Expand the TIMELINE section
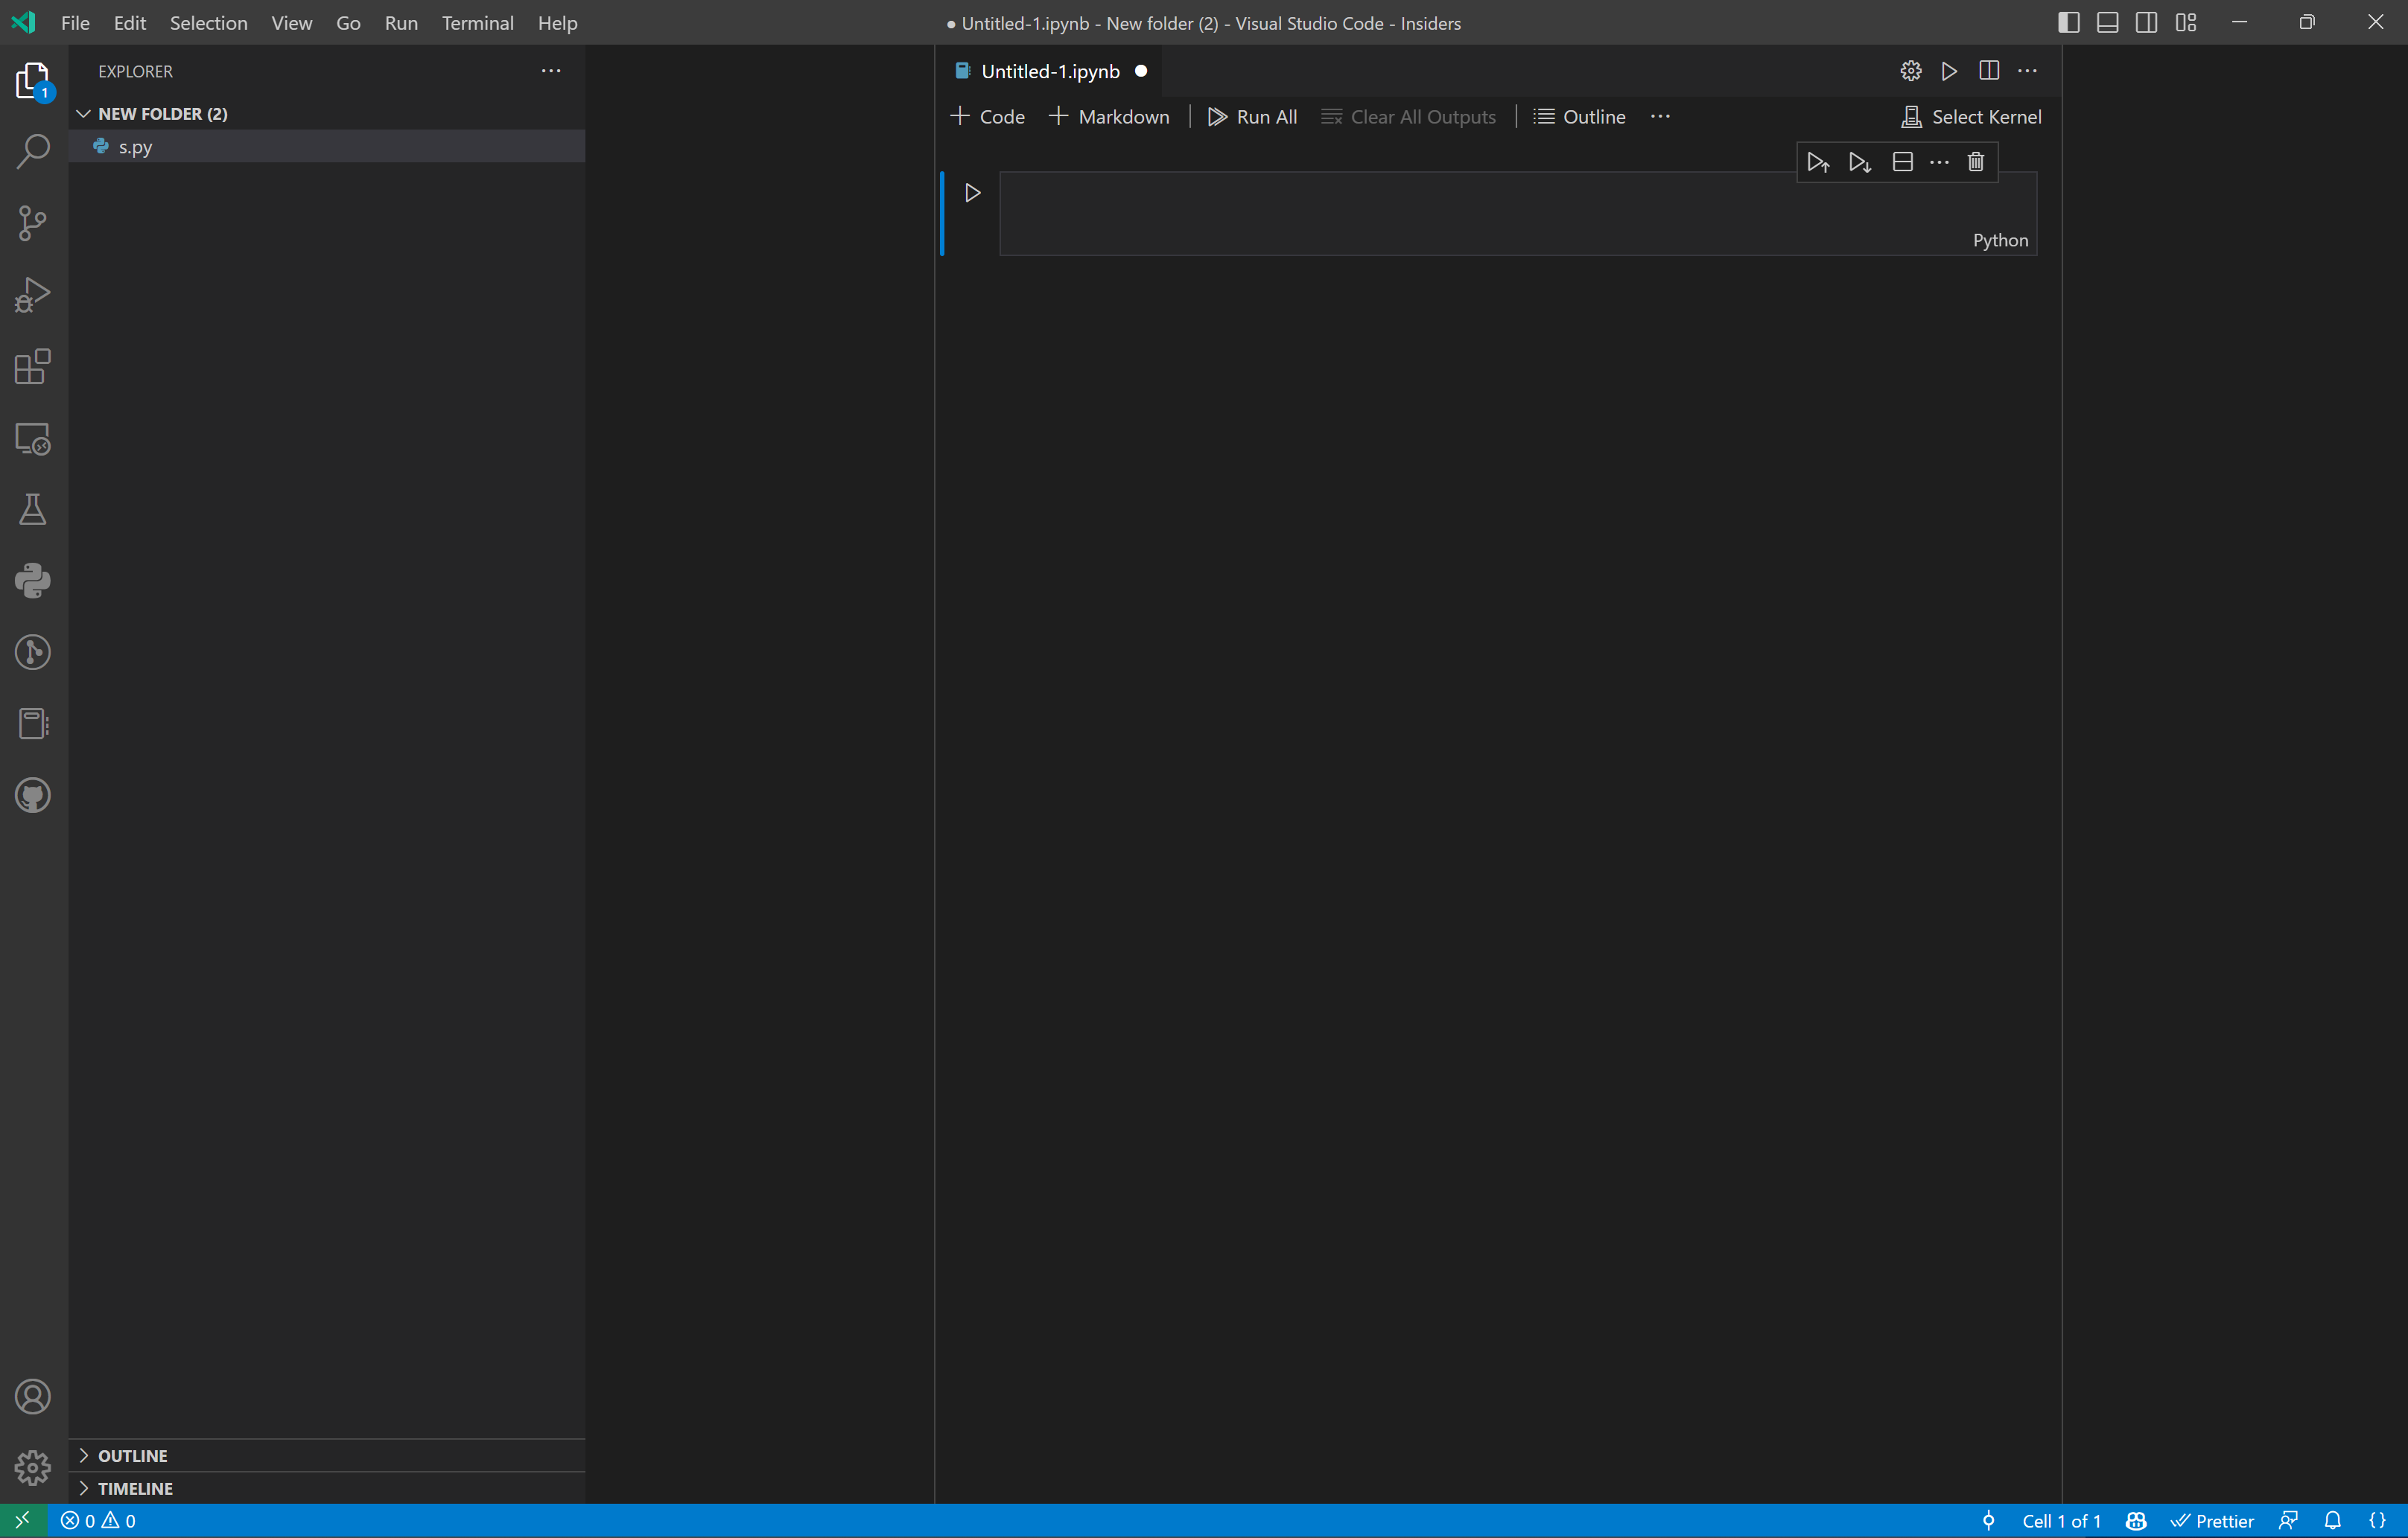This screenshot has height=1538, width=2408. click(135, 1488)
